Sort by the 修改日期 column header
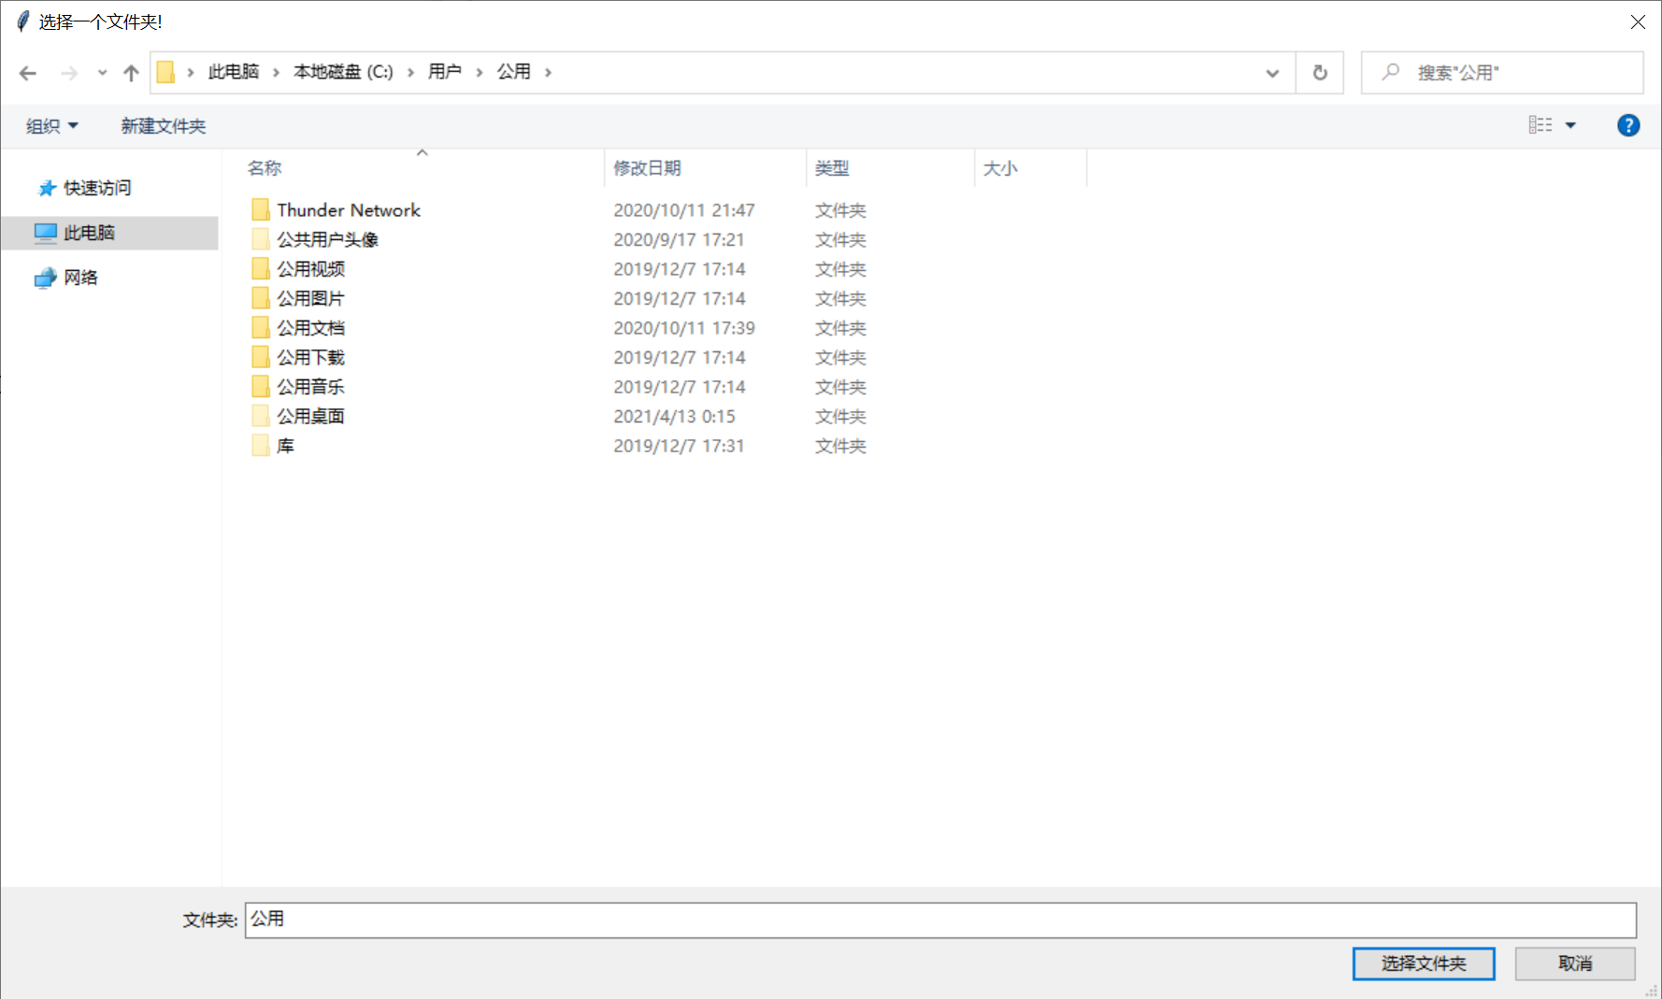This screenshot has height=999, width=1662. pos(647,168)
